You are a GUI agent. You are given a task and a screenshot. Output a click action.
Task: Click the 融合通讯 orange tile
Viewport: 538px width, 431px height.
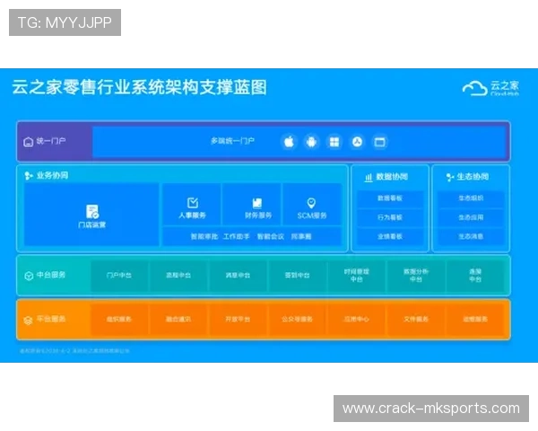click(178, 320)
